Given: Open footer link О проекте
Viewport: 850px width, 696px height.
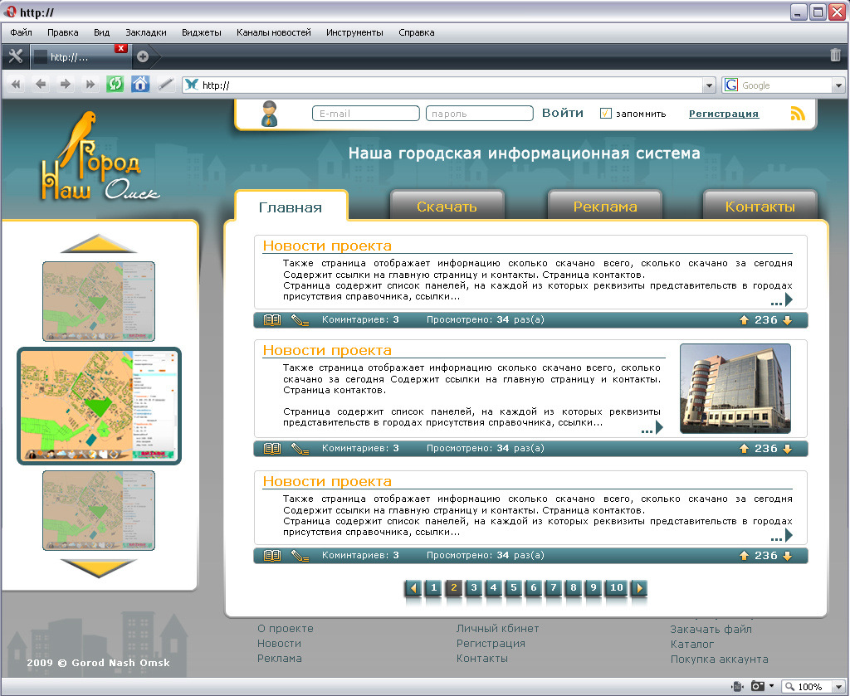Looking at the screenshot, I should (286, 628).
